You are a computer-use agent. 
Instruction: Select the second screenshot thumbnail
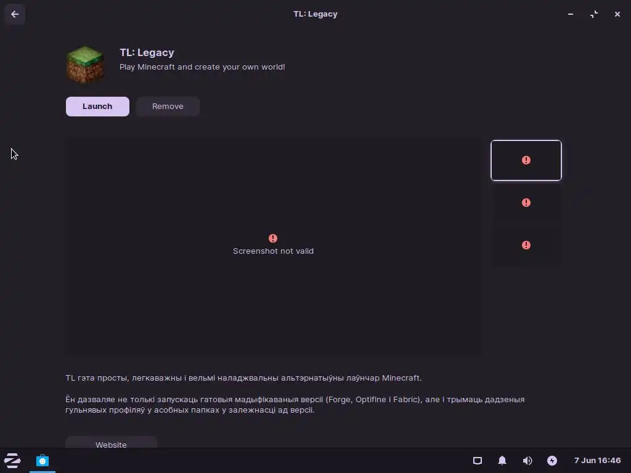coord(526,203)
